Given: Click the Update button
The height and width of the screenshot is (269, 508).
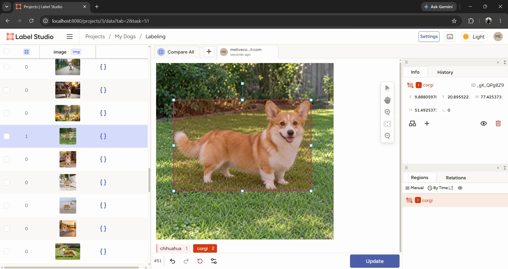Looking at the screenshot, I should tap(374, 261).
